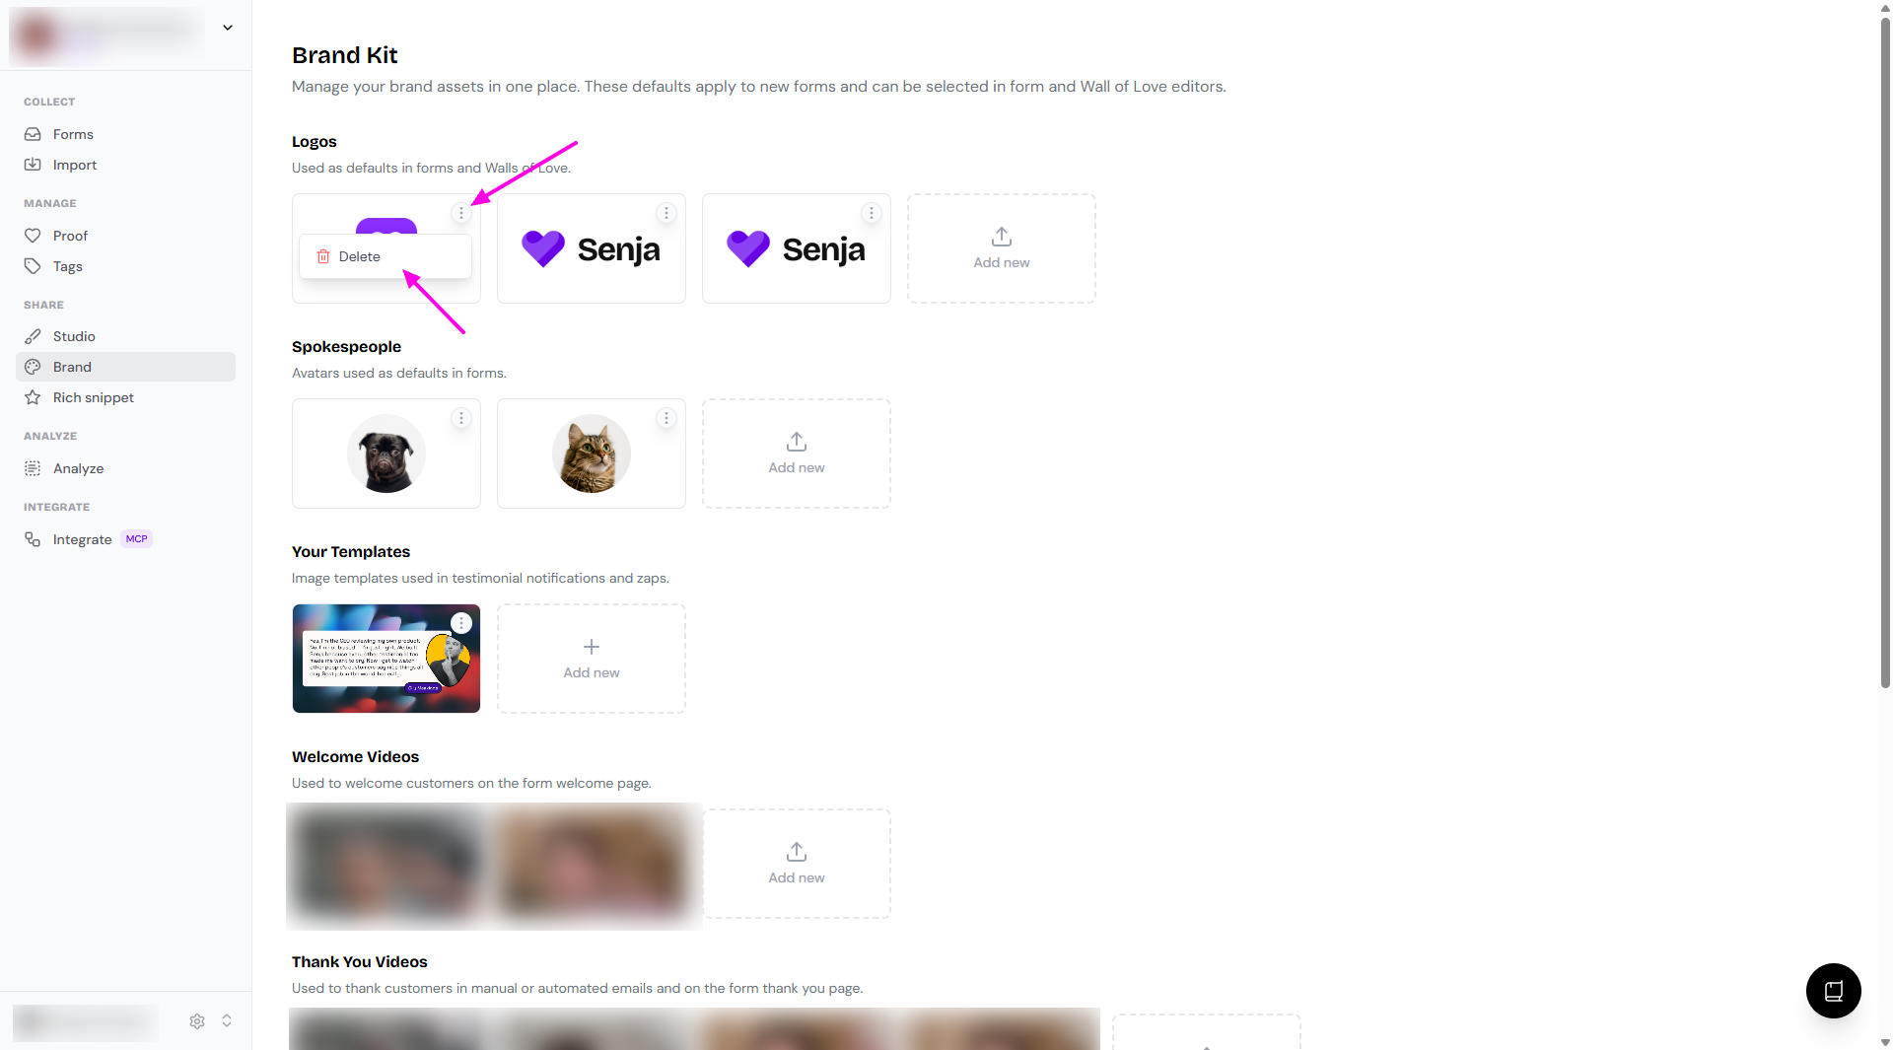Expand the workspace switcher chevron
This screenshot has height=1050, width=1893.
point(228,28)
